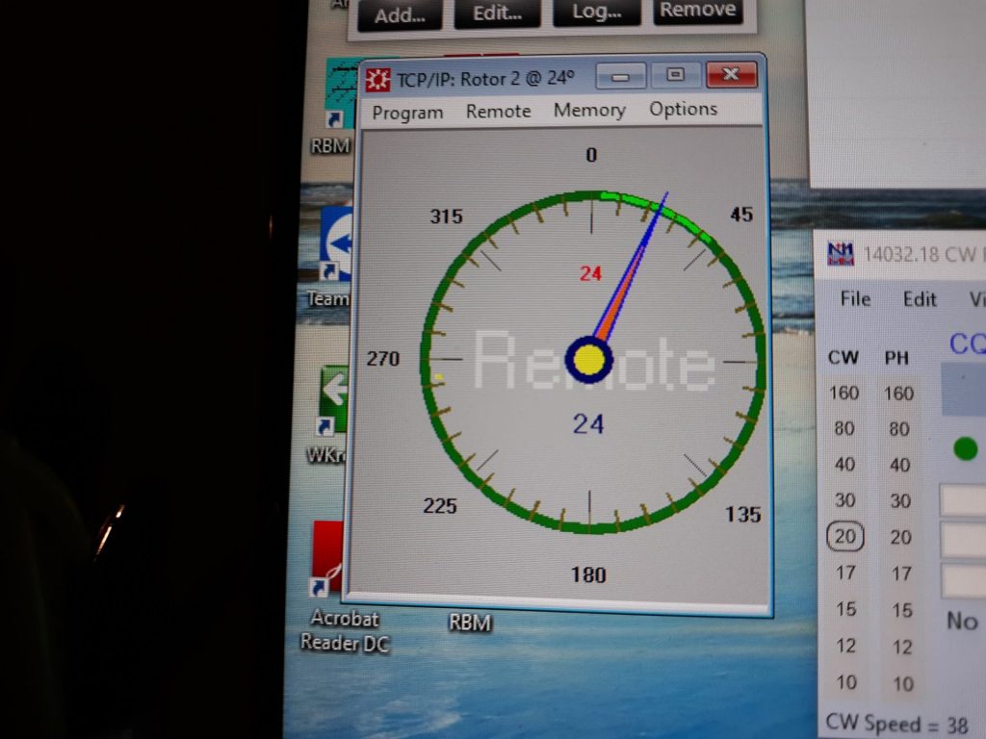Select 10 in the PH band column
This screenshot has height=739, width=986.
click(903, 684)
